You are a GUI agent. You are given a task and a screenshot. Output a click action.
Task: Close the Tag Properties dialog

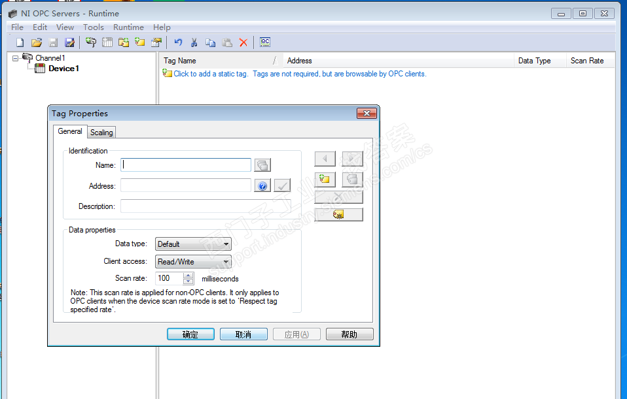click(367, 114)
